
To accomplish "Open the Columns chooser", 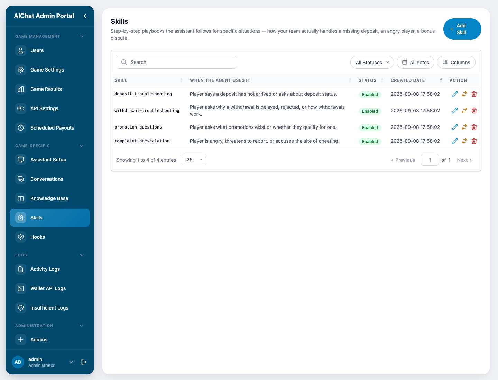I will [x=456, y=62].
